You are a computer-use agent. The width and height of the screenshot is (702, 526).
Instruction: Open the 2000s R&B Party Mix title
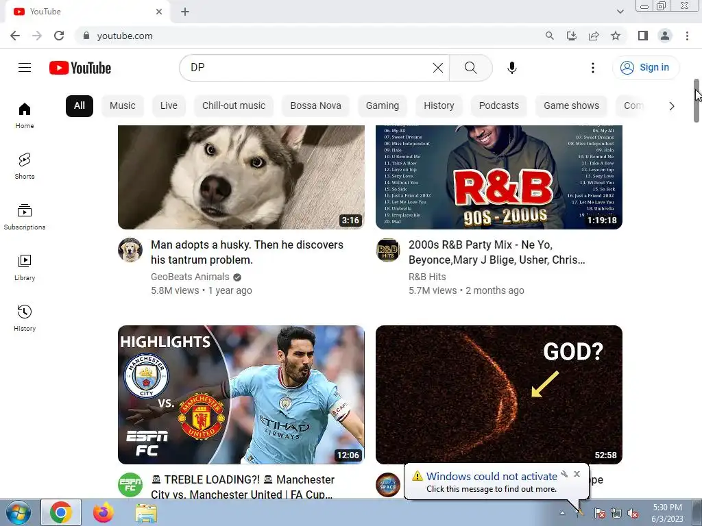497,252
